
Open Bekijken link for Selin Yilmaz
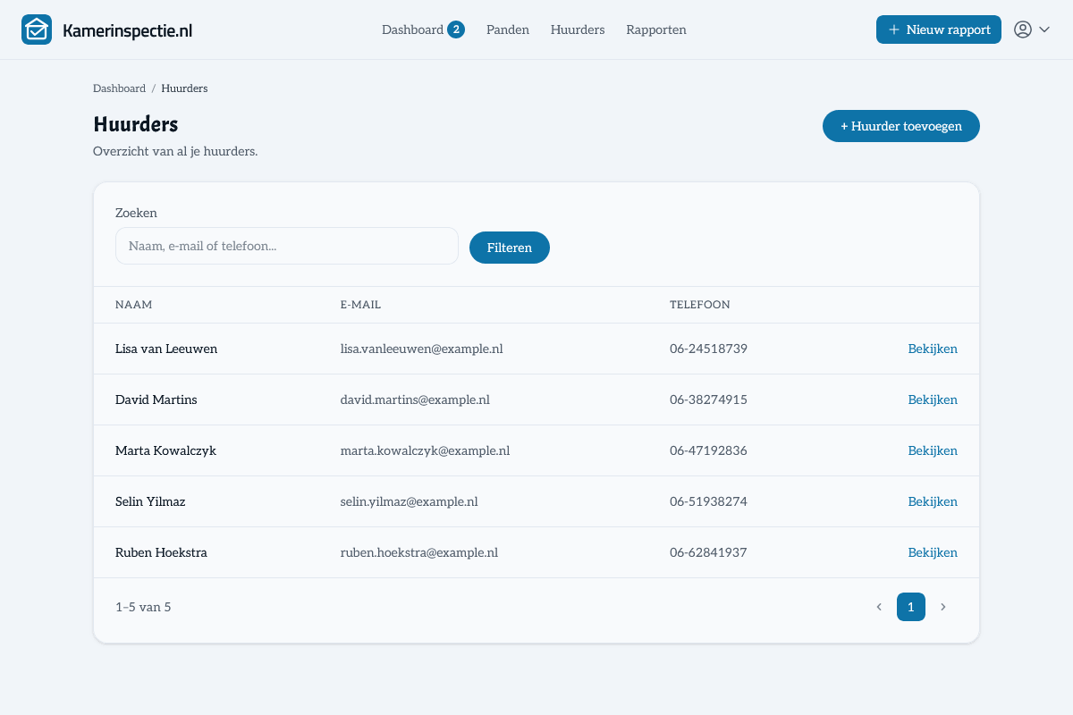(933, 501)
